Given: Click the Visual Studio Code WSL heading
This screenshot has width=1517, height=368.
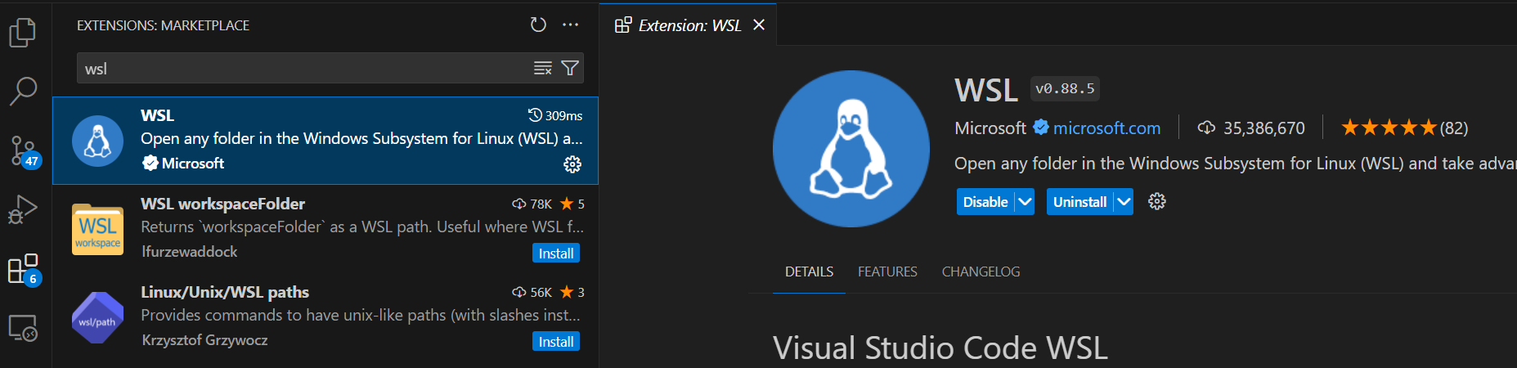Looking at the screenshot, I should (x=940, y=348).
